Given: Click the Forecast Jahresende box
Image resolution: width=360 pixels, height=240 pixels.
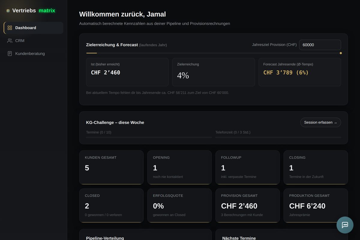Looking at the screenshot, I should click(300, 72).
